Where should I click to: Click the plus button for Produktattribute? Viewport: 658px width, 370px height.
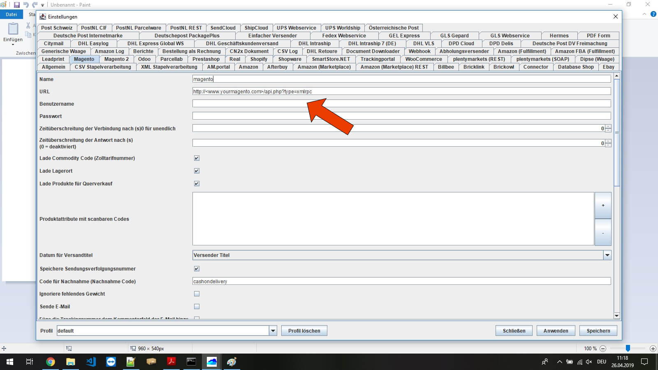coord(603,206)
